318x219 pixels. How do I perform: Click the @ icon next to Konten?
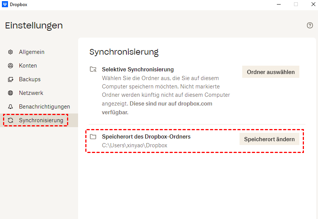coord(11,66)
